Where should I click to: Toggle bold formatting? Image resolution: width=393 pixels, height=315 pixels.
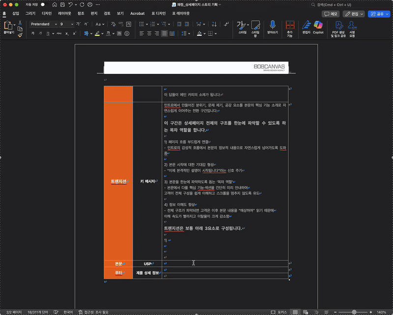(32, 33)
